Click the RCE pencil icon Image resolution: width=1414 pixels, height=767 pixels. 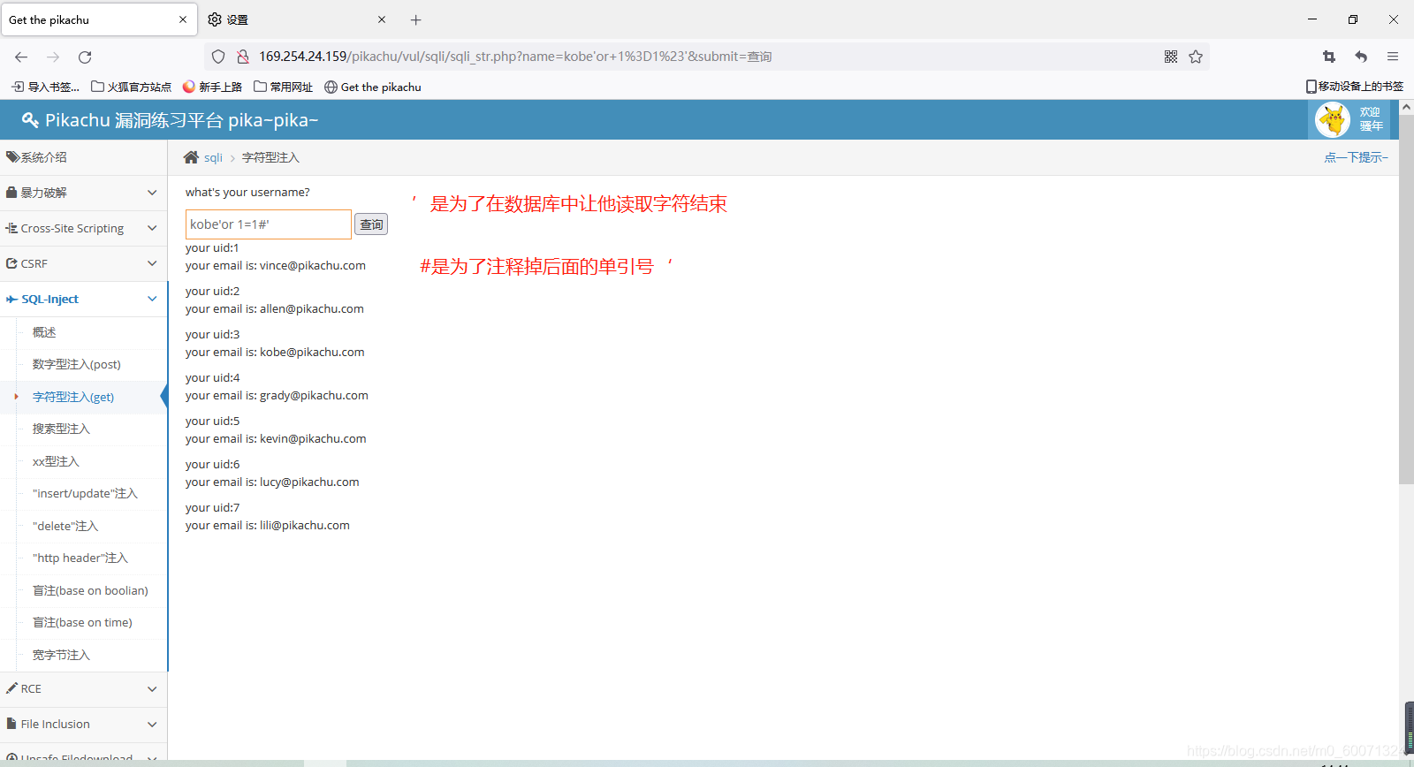point(11,688)
